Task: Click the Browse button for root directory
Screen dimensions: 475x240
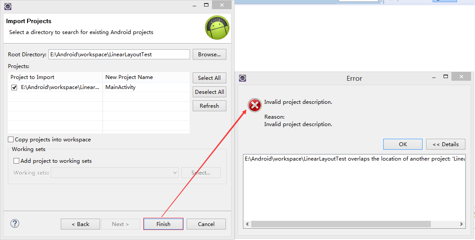Action: click(x=209, y=55)
